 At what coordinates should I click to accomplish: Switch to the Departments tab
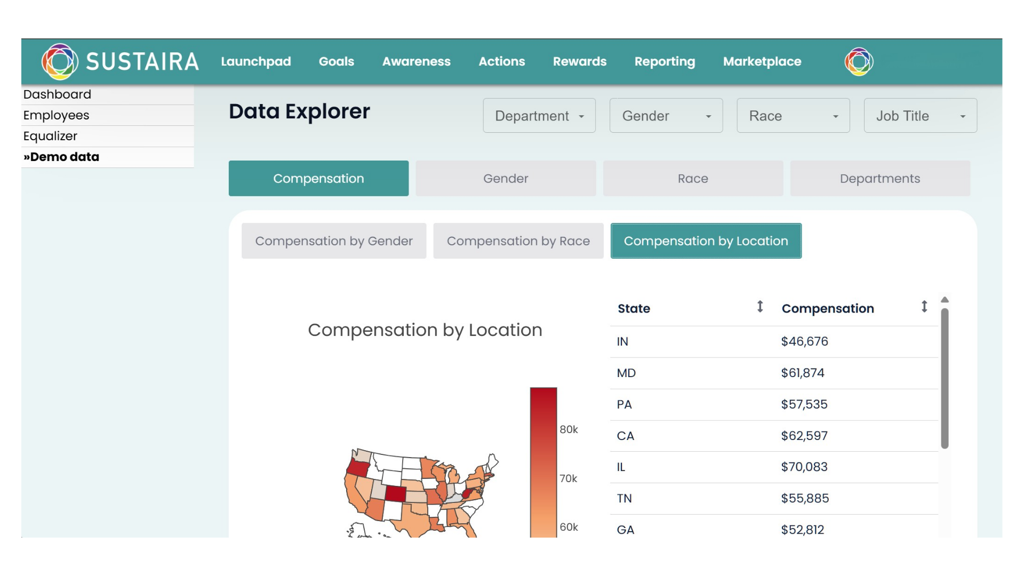(x=879, y=179)
